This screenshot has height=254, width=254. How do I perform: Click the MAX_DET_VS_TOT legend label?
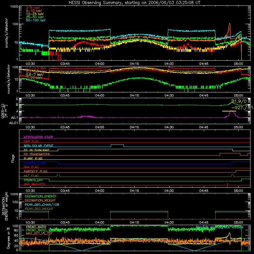pos(39,233)
